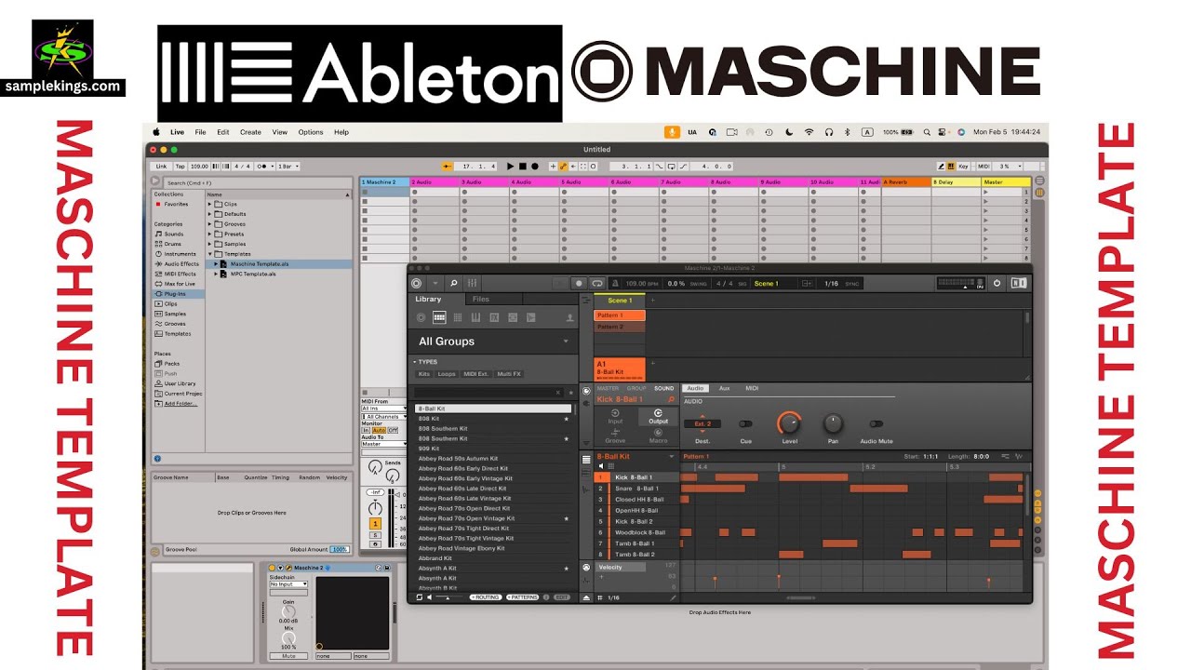Toggle the Cue switch in the Audio section
The height and width of the screenshot is (670, 1191).
(x=745, y=423)
